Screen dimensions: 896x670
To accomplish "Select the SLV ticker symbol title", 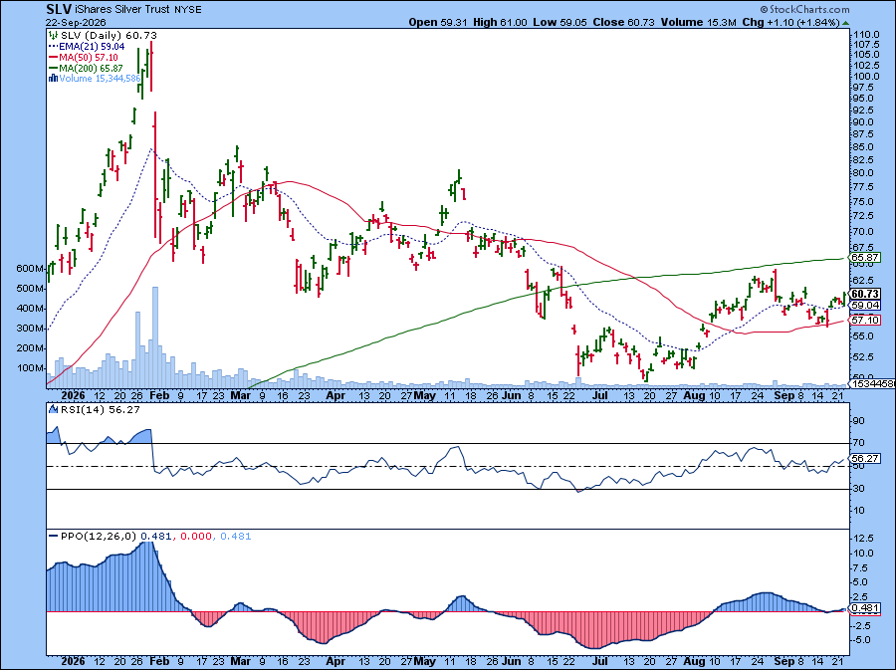I will 59,9.
